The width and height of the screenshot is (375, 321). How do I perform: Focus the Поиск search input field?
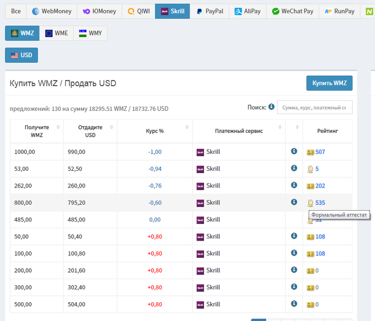click(x=314, y=107)
